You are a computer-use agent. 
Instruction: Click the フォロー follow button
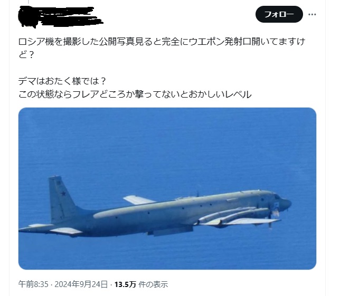click(x=279, y=14)
